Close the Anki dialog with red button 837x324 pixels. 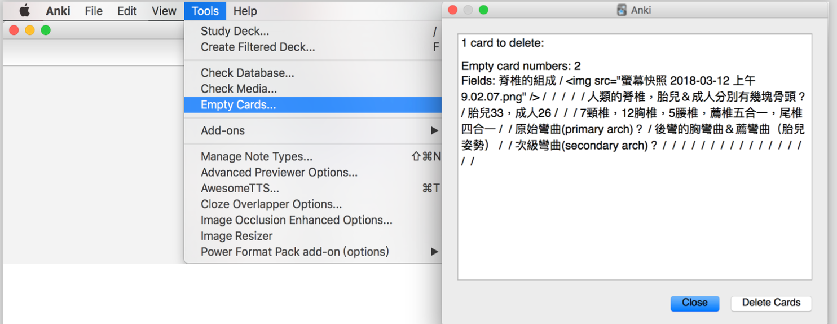pos(452,10)
